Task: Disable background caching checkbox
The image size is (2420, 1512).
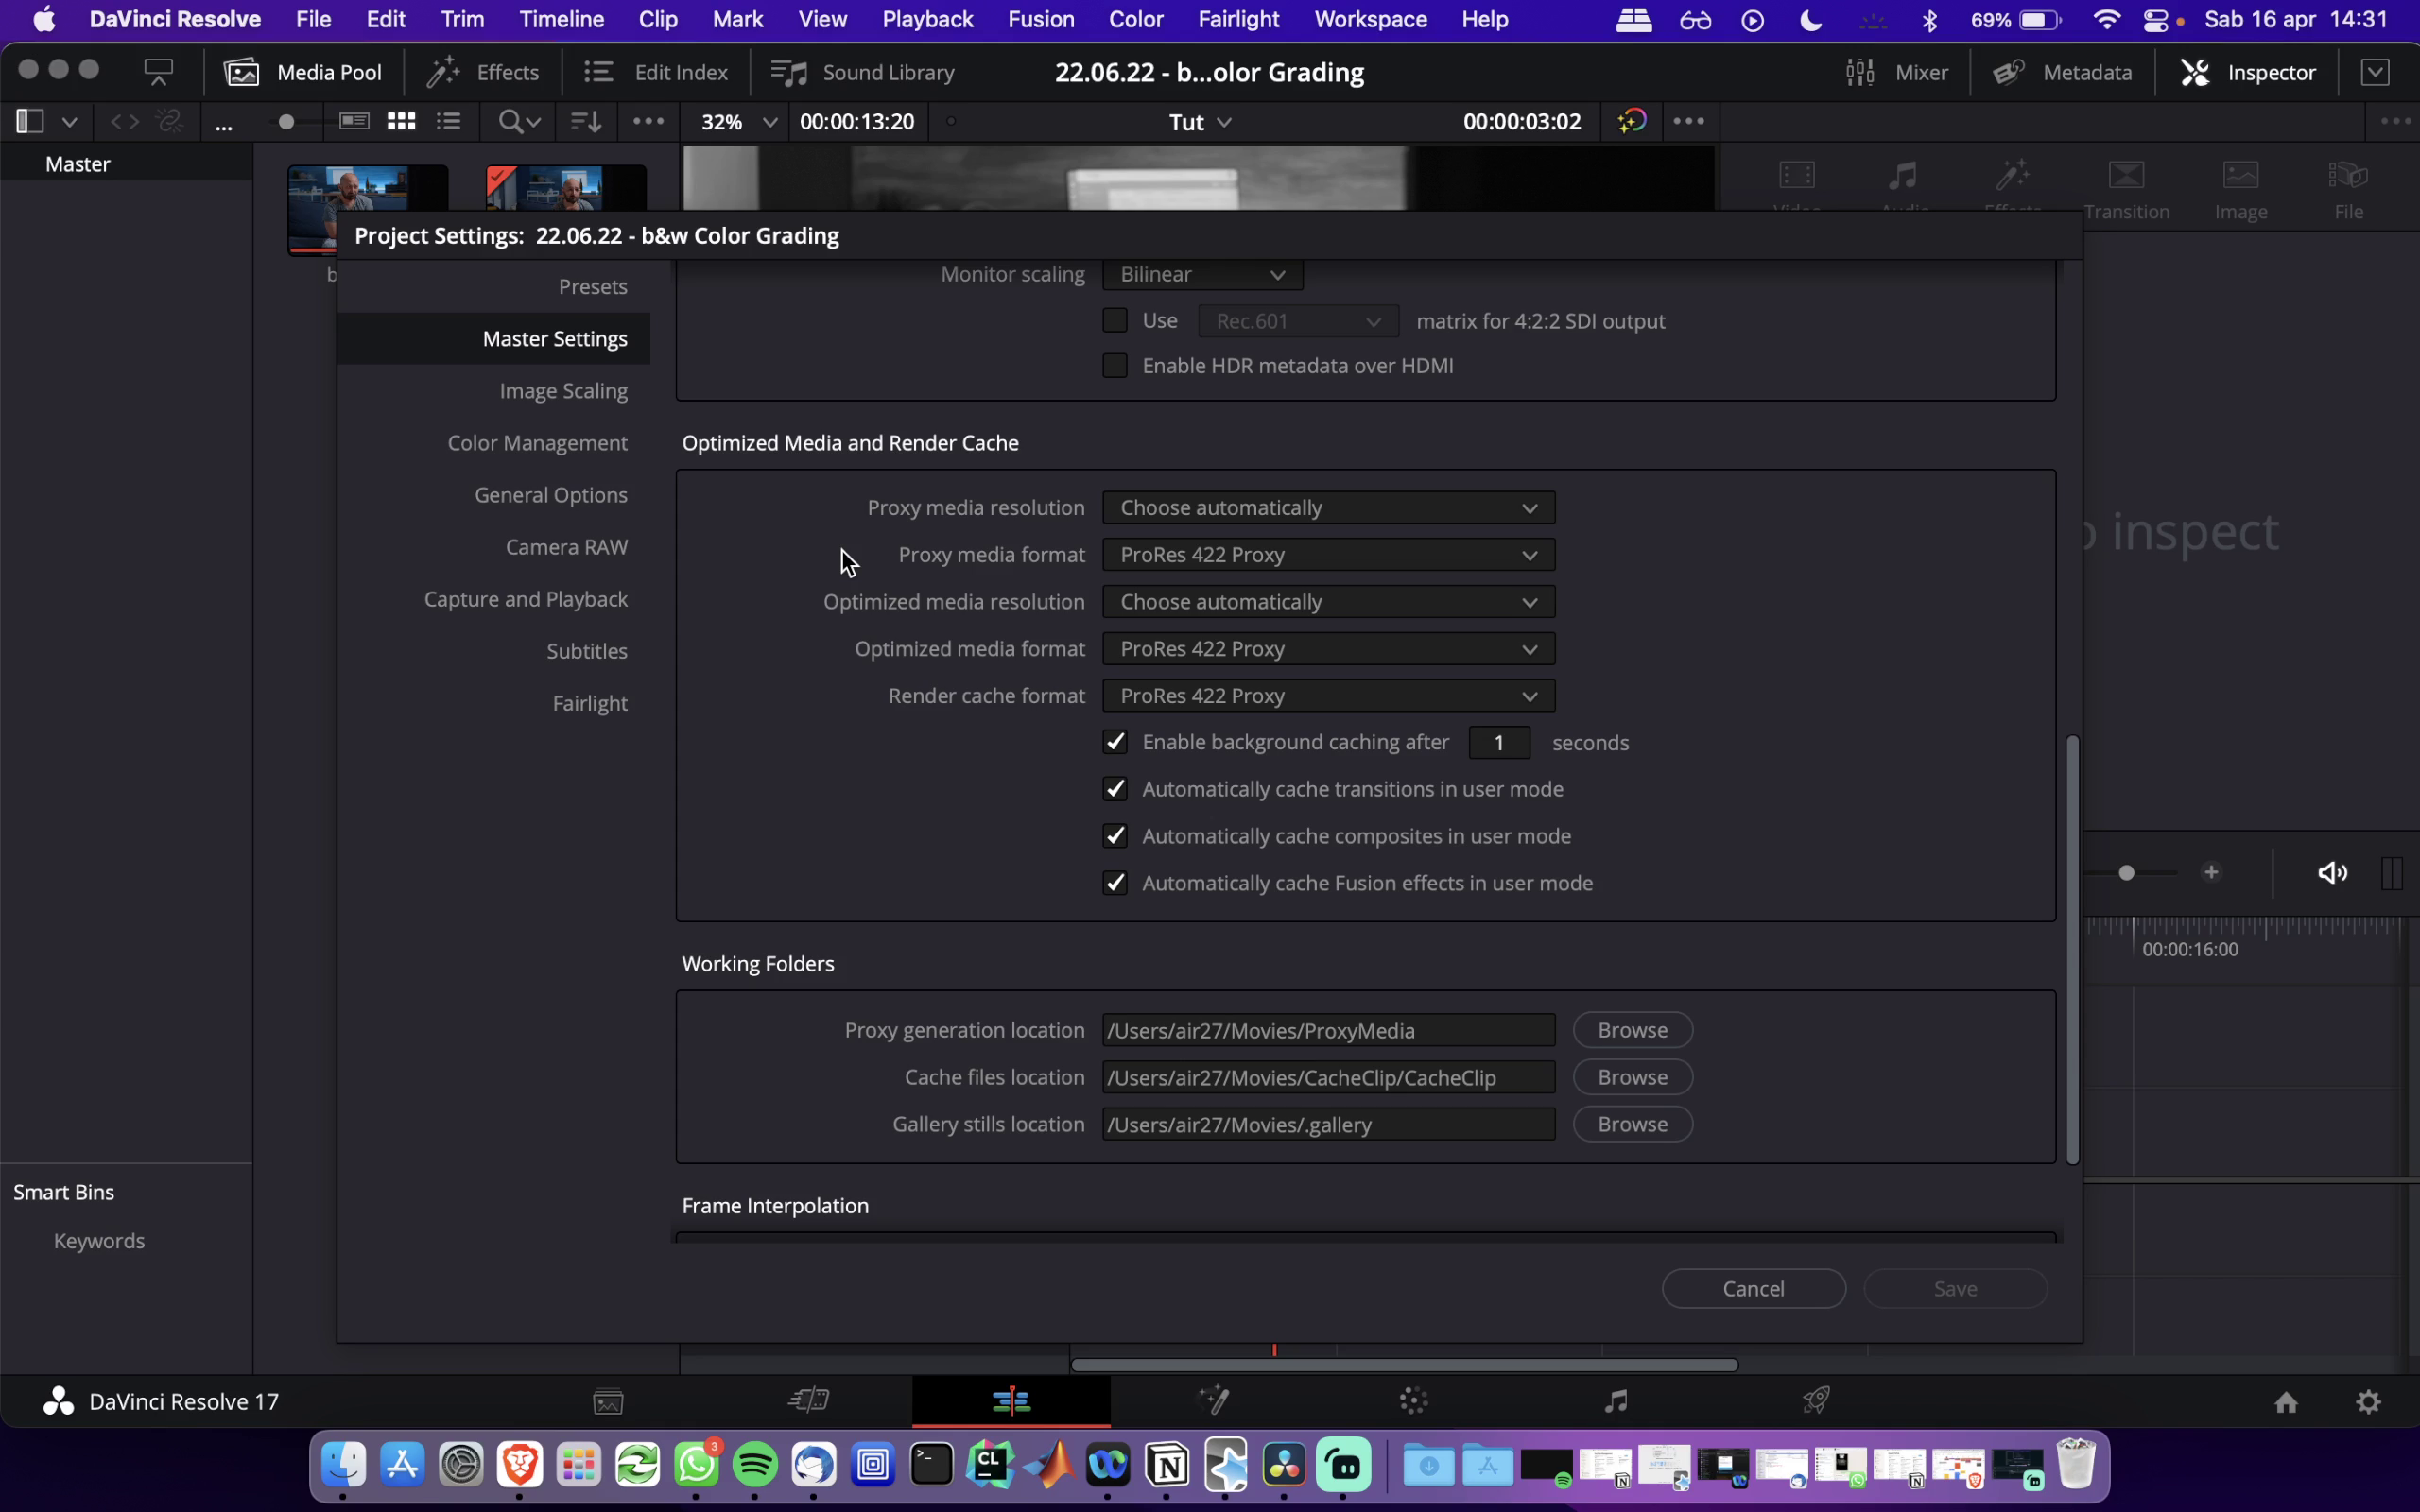Action: pyautogui.click(x=1114, y=742)
